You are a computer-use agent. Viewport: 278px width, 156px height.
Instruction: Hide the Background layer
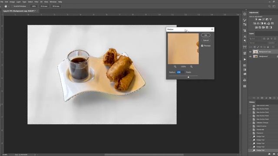(x=250, y=56)
